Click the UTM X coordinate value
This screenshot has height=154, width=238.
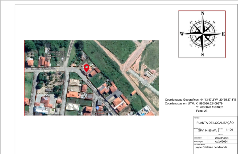[x=209, y=103]
